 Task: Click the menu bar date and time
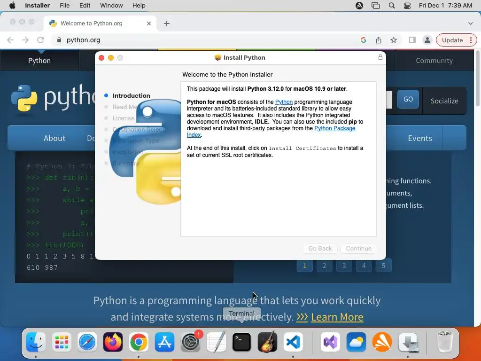(x=445, y=6)
